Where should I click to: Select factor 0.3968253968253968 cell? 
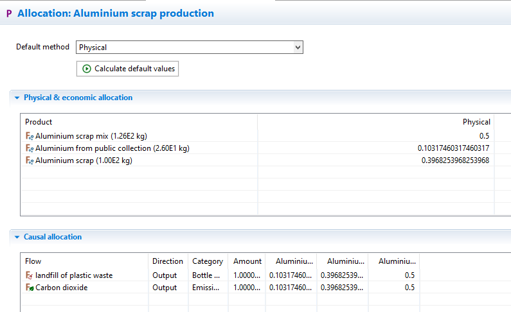[x=455, y=160]
